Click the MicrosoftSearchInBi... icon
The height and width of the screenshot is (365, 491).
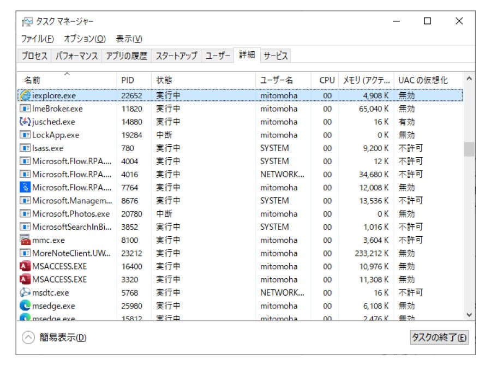(x=25, y=227)
